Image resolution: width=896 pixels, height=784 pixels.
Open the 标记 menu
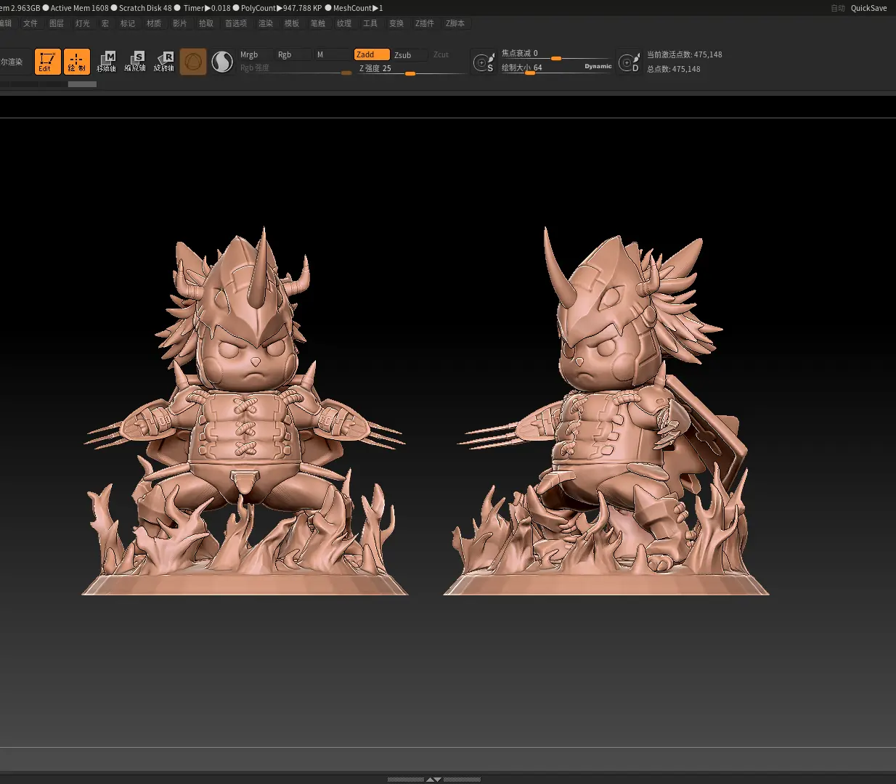[x=128, y=23]
